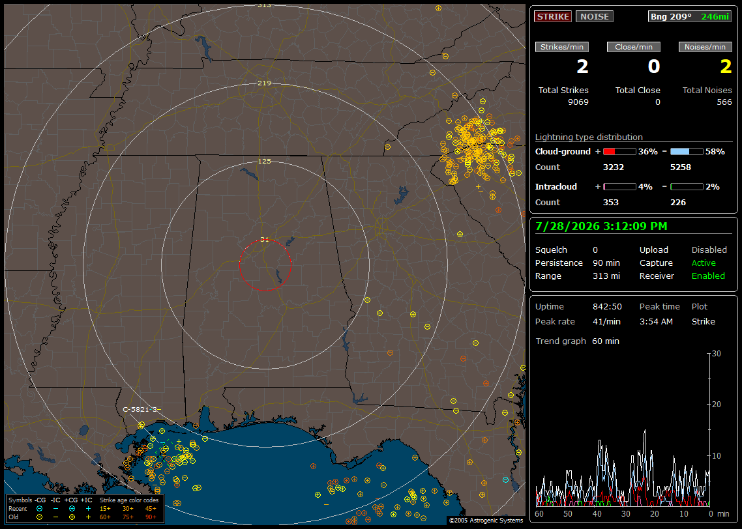The height and width of the screenshot is (529, 742).
Task: Click the positive cloud-ground count 3232
Action: point(614,167)
